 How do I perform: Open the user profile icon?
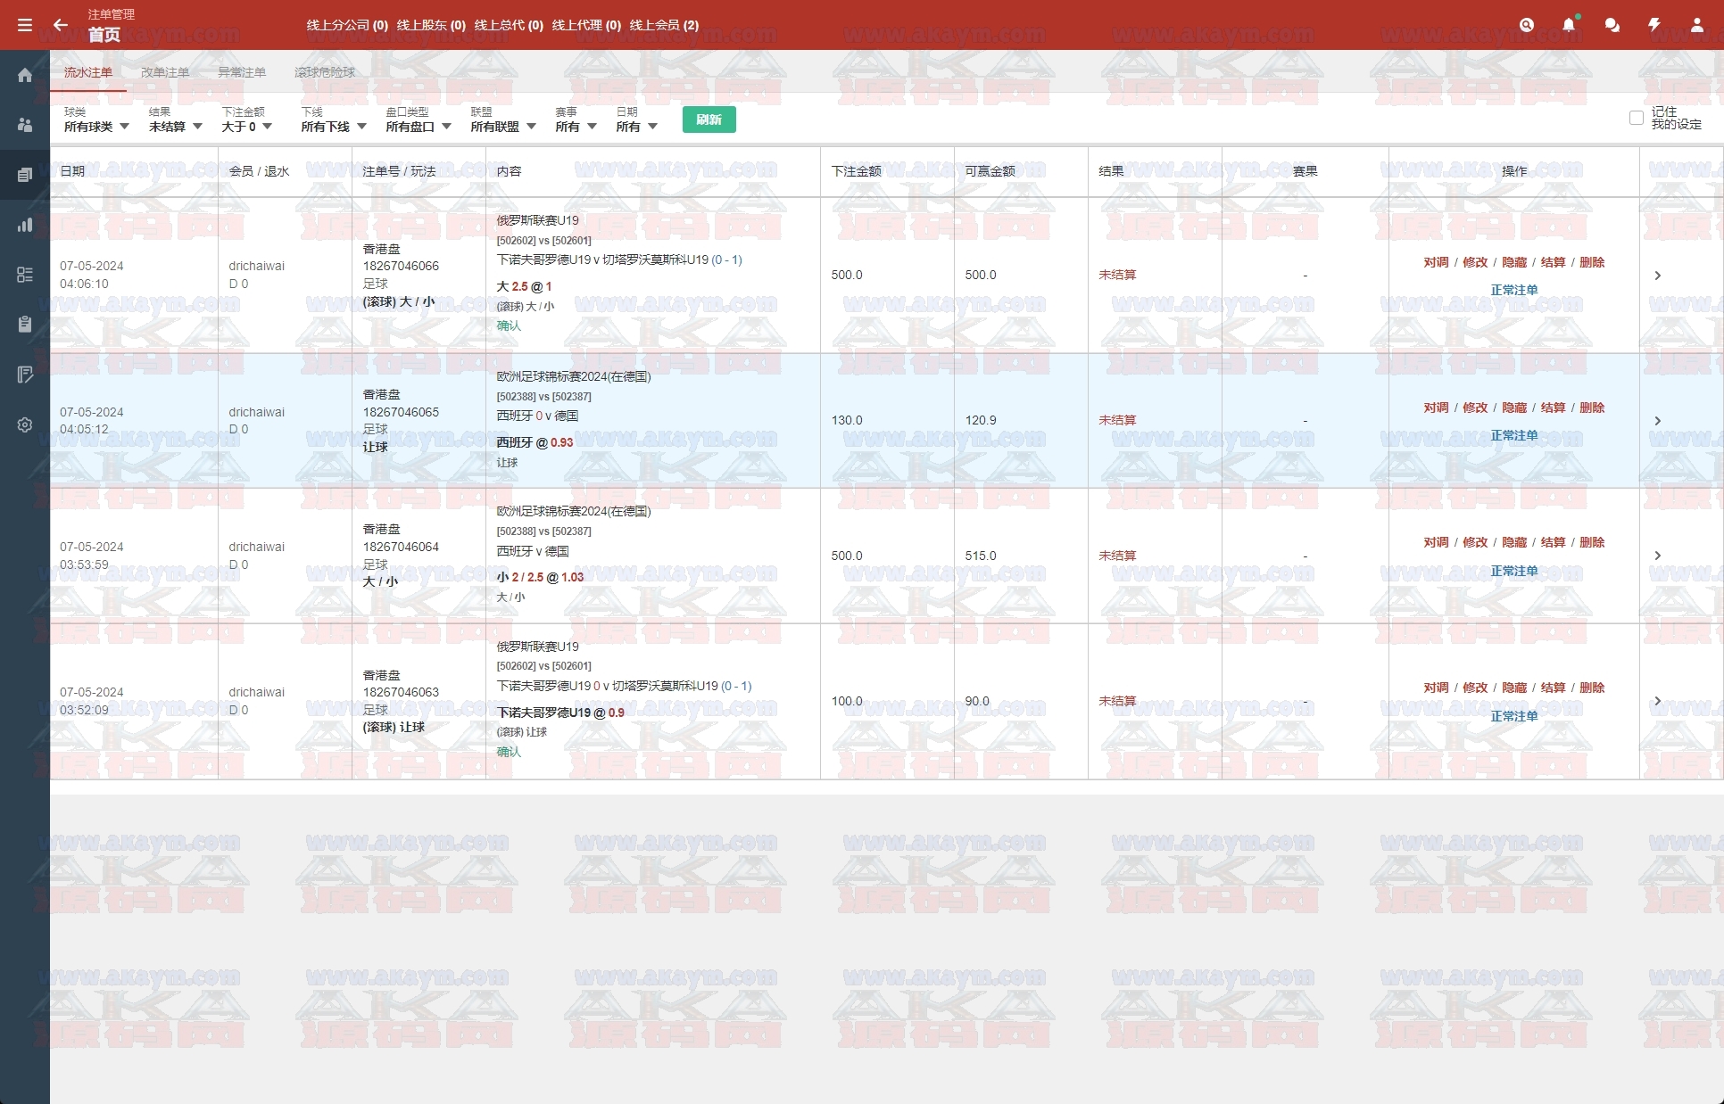(1696, 25)
